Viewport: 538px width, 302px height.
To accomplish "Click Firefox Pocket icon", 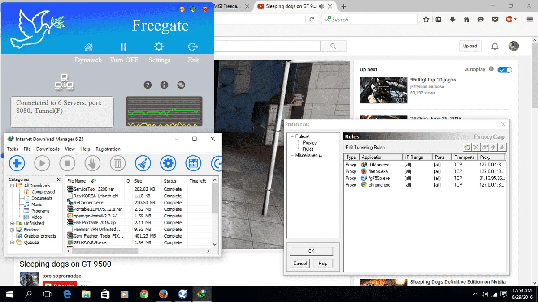I will 495,19.
